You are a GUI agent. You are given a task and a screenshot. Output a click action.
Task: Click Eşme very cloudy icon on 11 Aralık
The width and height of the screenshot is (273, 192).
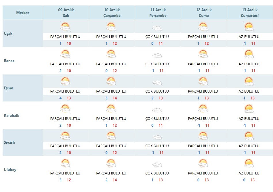pos(157,82)
